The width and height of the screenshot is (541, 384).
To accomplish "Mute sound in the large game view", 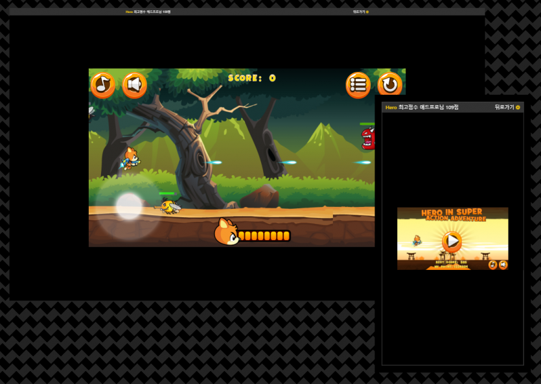I will (x=134, y=85).
